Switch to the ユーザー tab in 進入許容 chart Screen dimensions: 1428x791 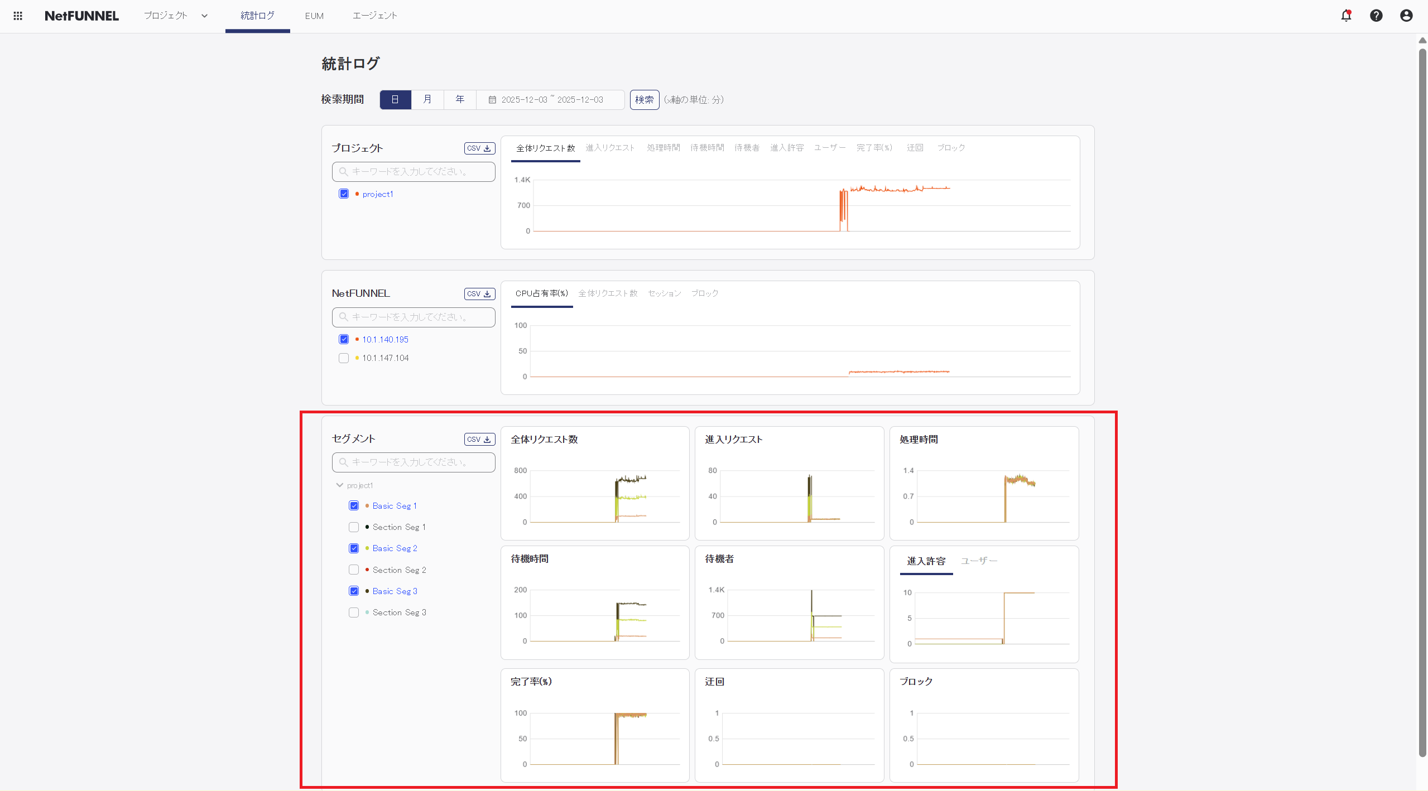(979, 561)
